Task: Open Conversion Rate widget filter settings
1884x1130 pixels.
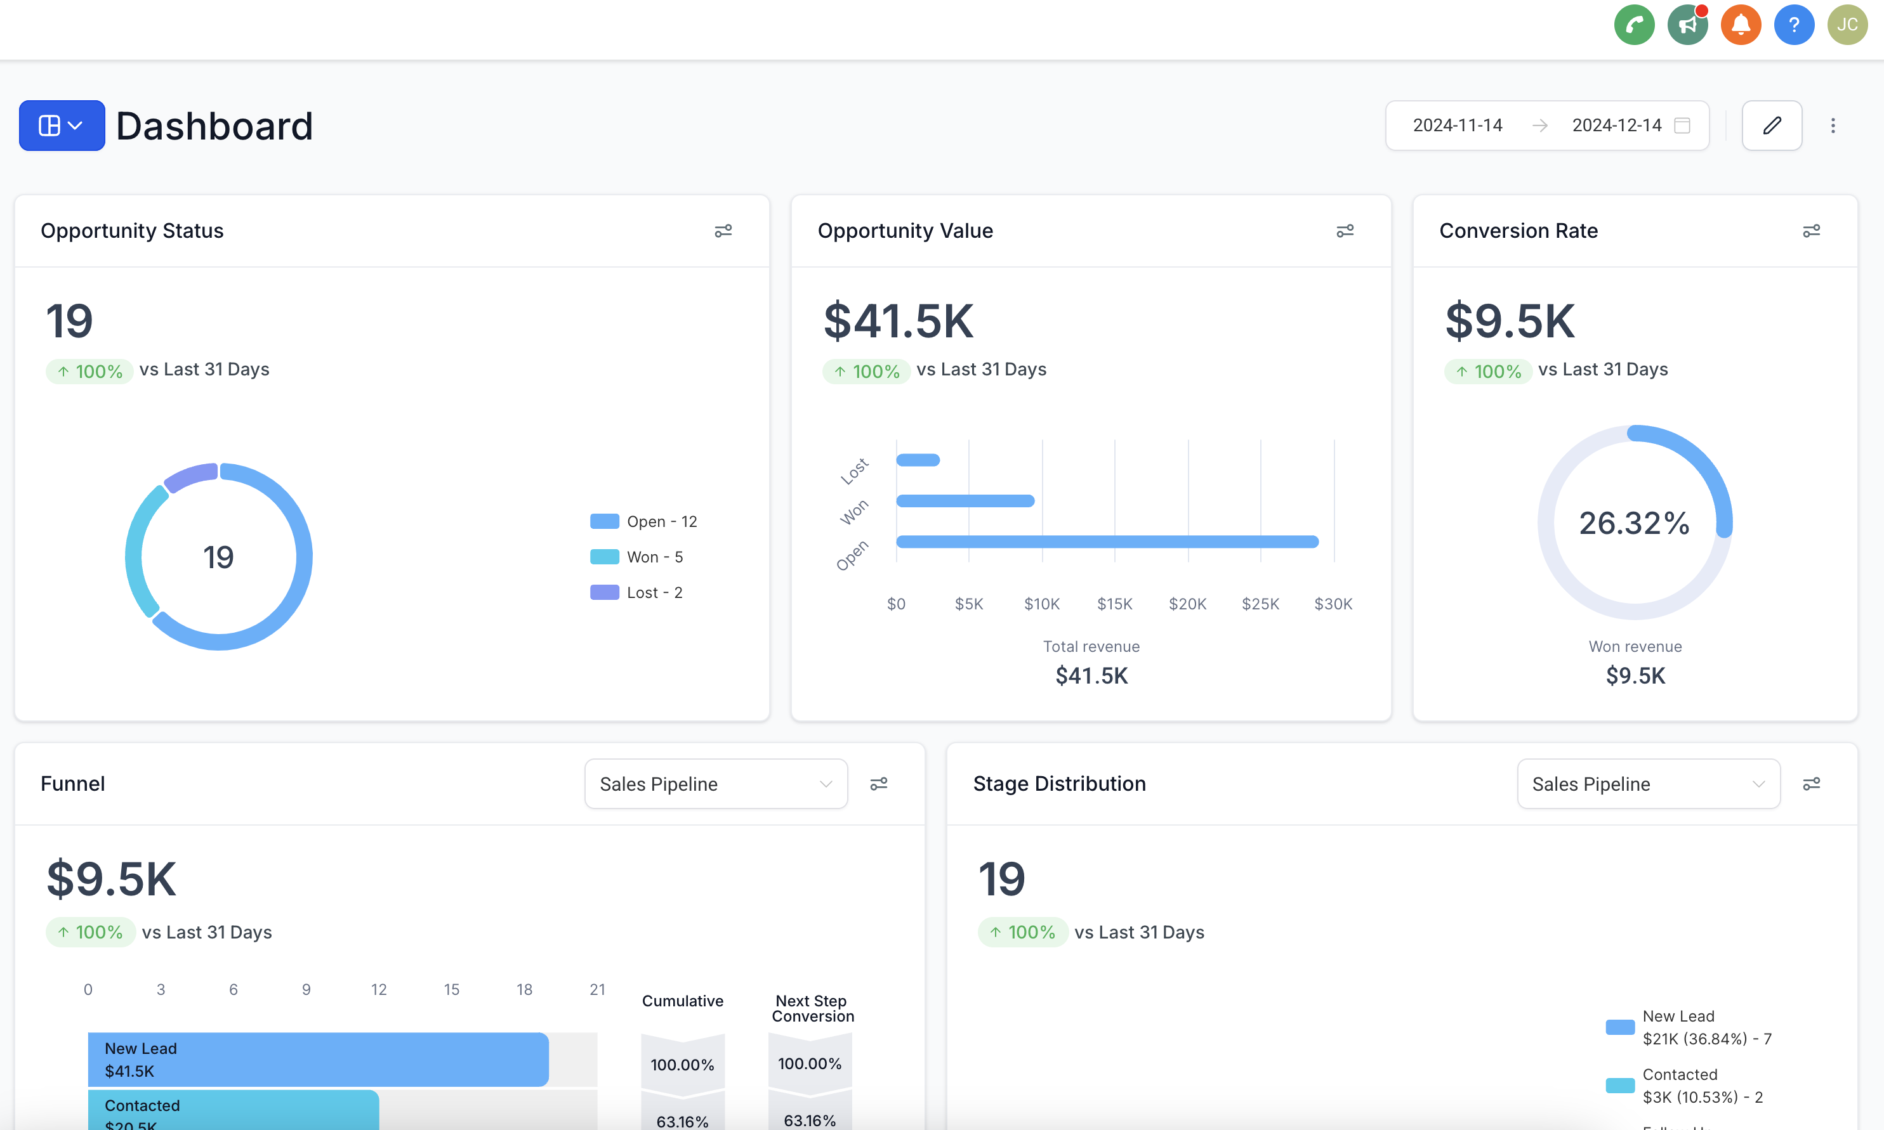Action: tap(1811, 231)
